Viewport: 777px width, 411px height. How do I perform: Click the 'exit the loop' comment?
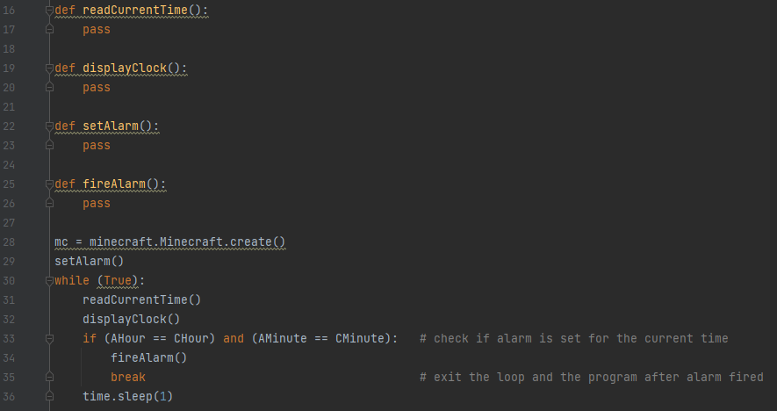point(591,378)
